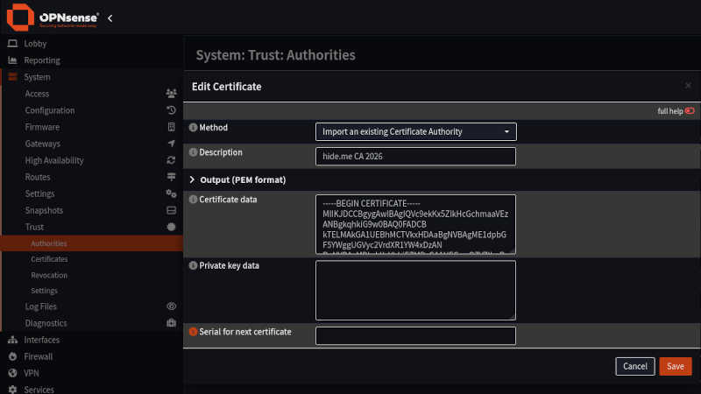This screenshot has width=701, height=394.
Task: Click the Gateways arrow icon
Action: pyautogui.click(x=171, y=144)
